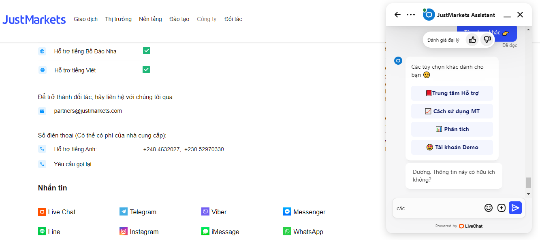Image resolution: width=540 pixels, height=243 pixels.
Task: Open the chat widget's three-dot menu
Action: pos(411,15)
